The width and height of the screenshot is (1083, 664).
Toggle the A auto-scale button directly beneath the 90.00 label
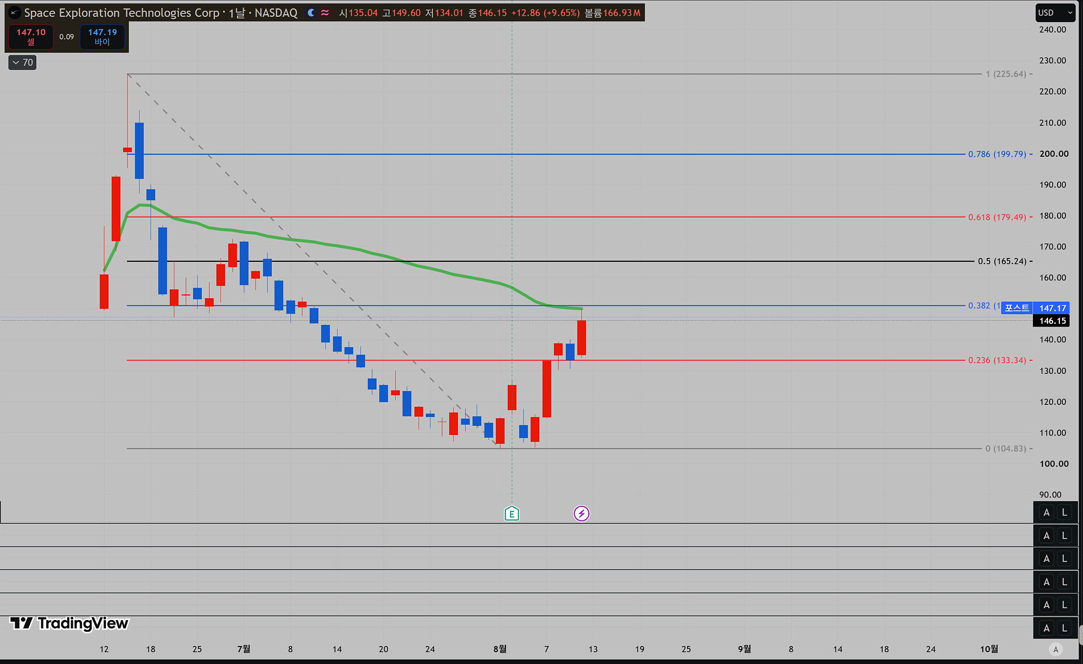click(1046, 512)
